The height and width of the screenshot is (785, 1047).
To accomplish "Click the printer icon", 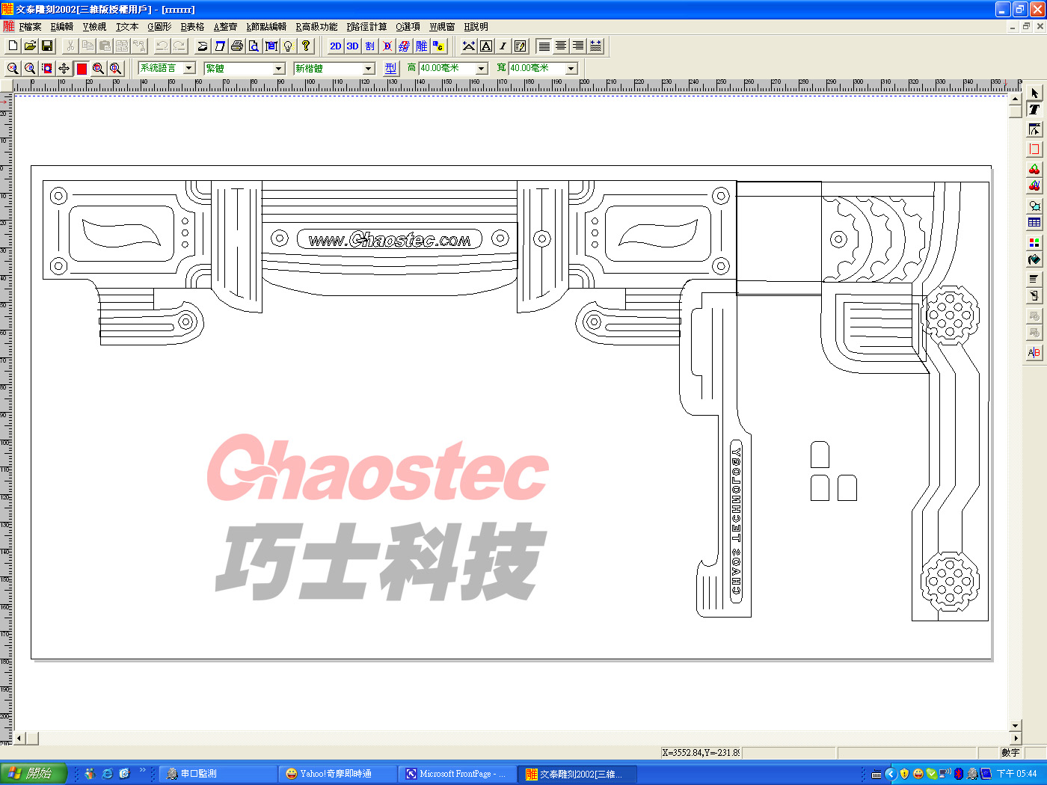I will 237,46.
